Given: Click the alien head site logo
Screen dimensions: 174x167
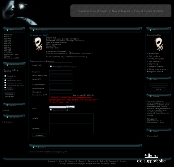Looking at the screenshot, I should coord(20,13).
